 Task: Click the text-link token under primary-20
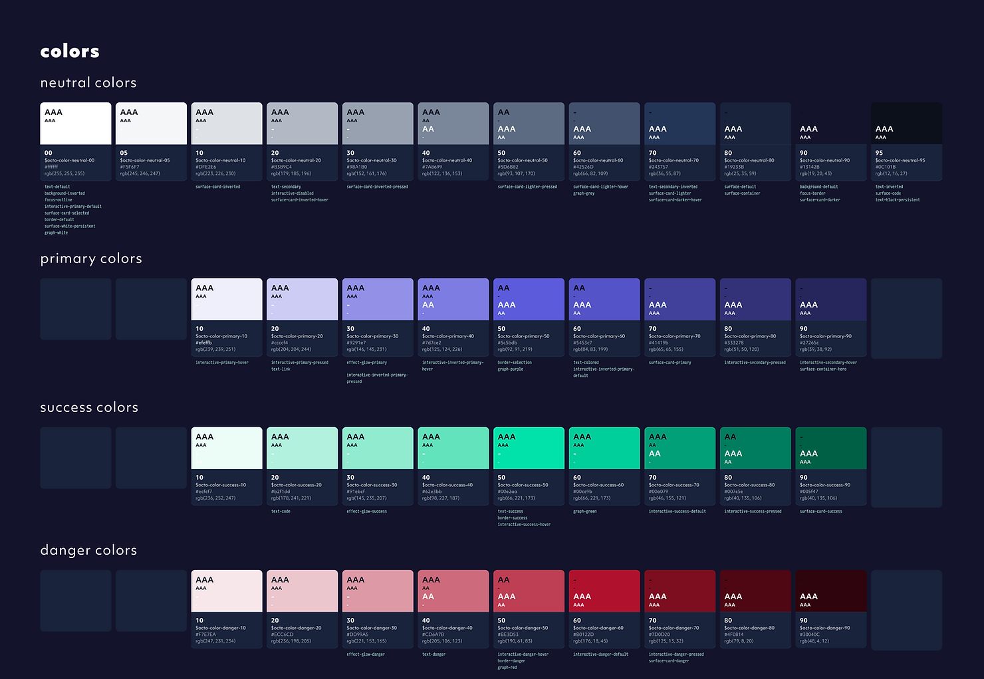[x=281, y=369]
